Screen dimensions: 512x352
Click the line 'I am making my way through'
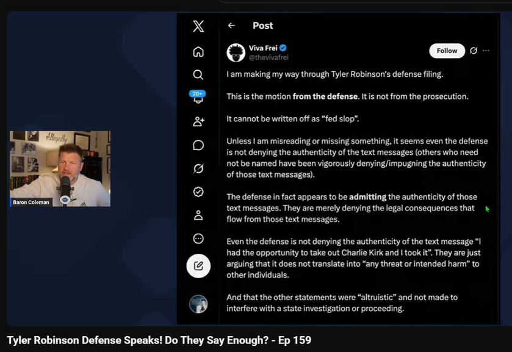(334, 74)
